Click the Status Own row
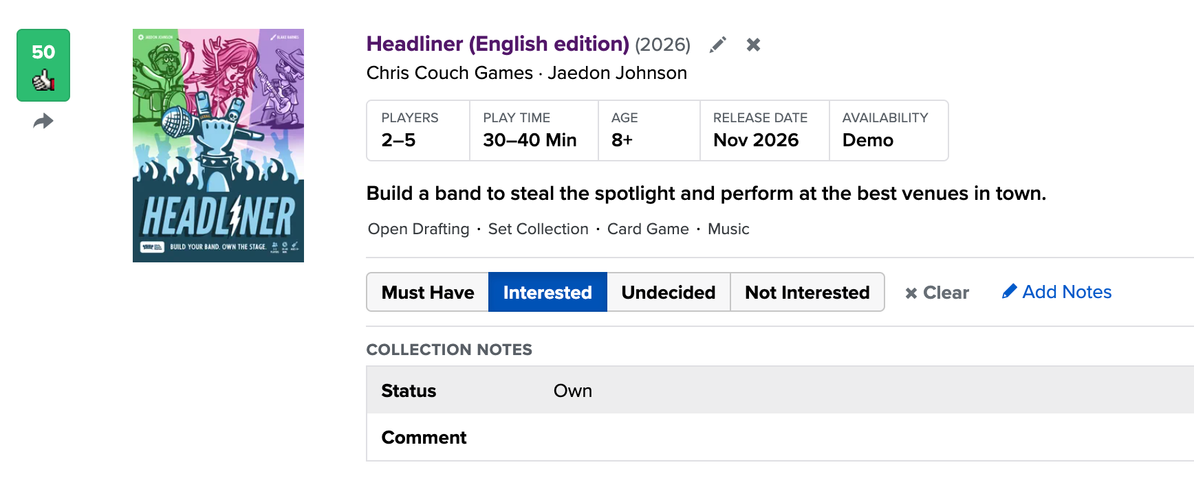This screenshot has height=489, width=1194. [x=780, y=390]
